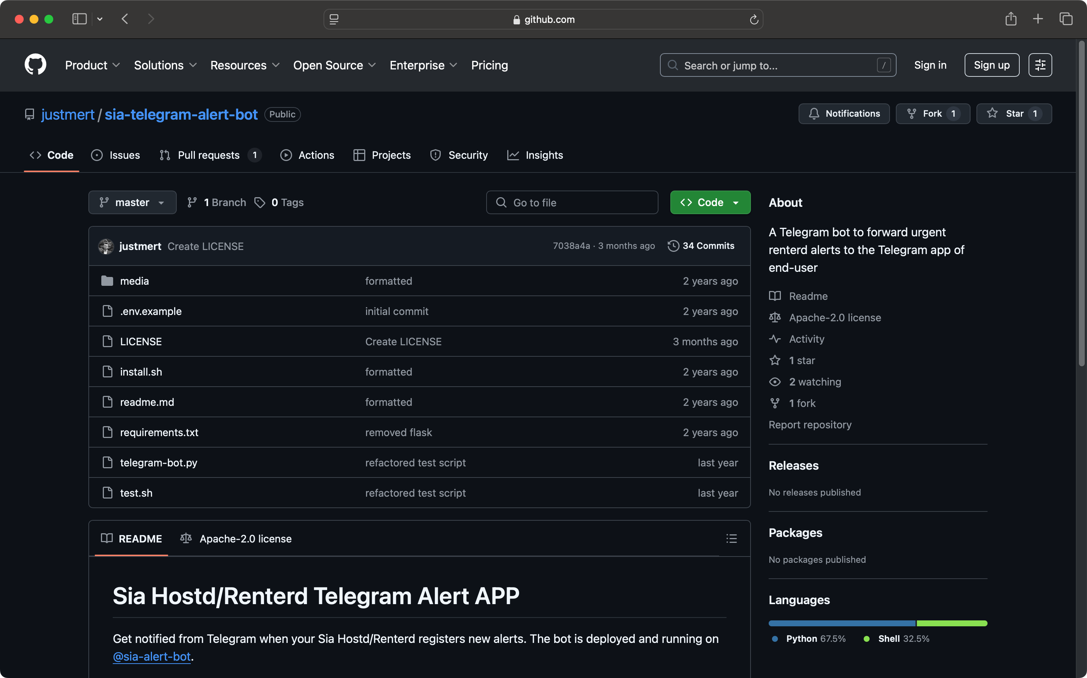The image size is (1087, 678).
Task: Click the outline icon in README header
Action: (731, 538)
